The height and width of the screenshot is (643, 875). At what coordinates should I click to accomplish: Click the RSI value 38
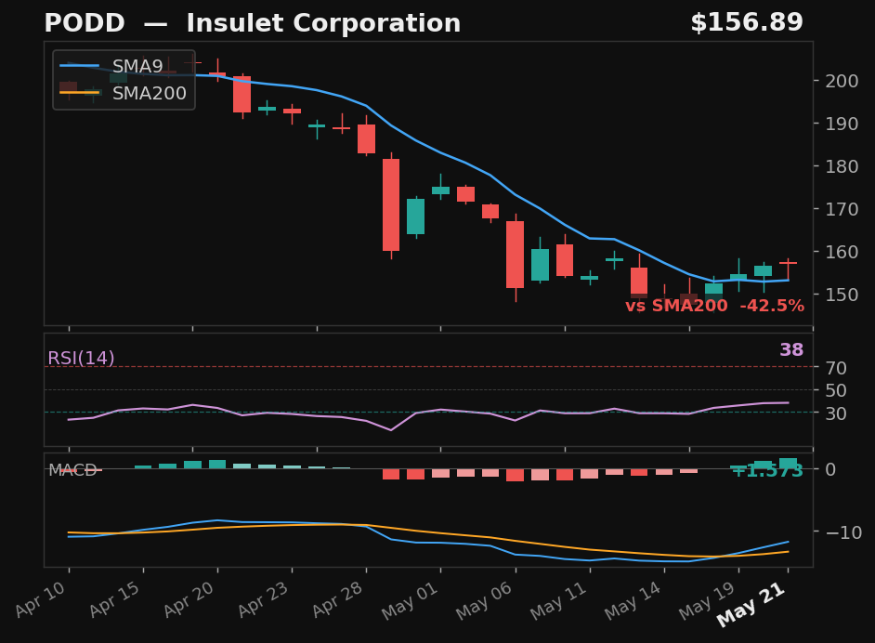coord(791,350)
